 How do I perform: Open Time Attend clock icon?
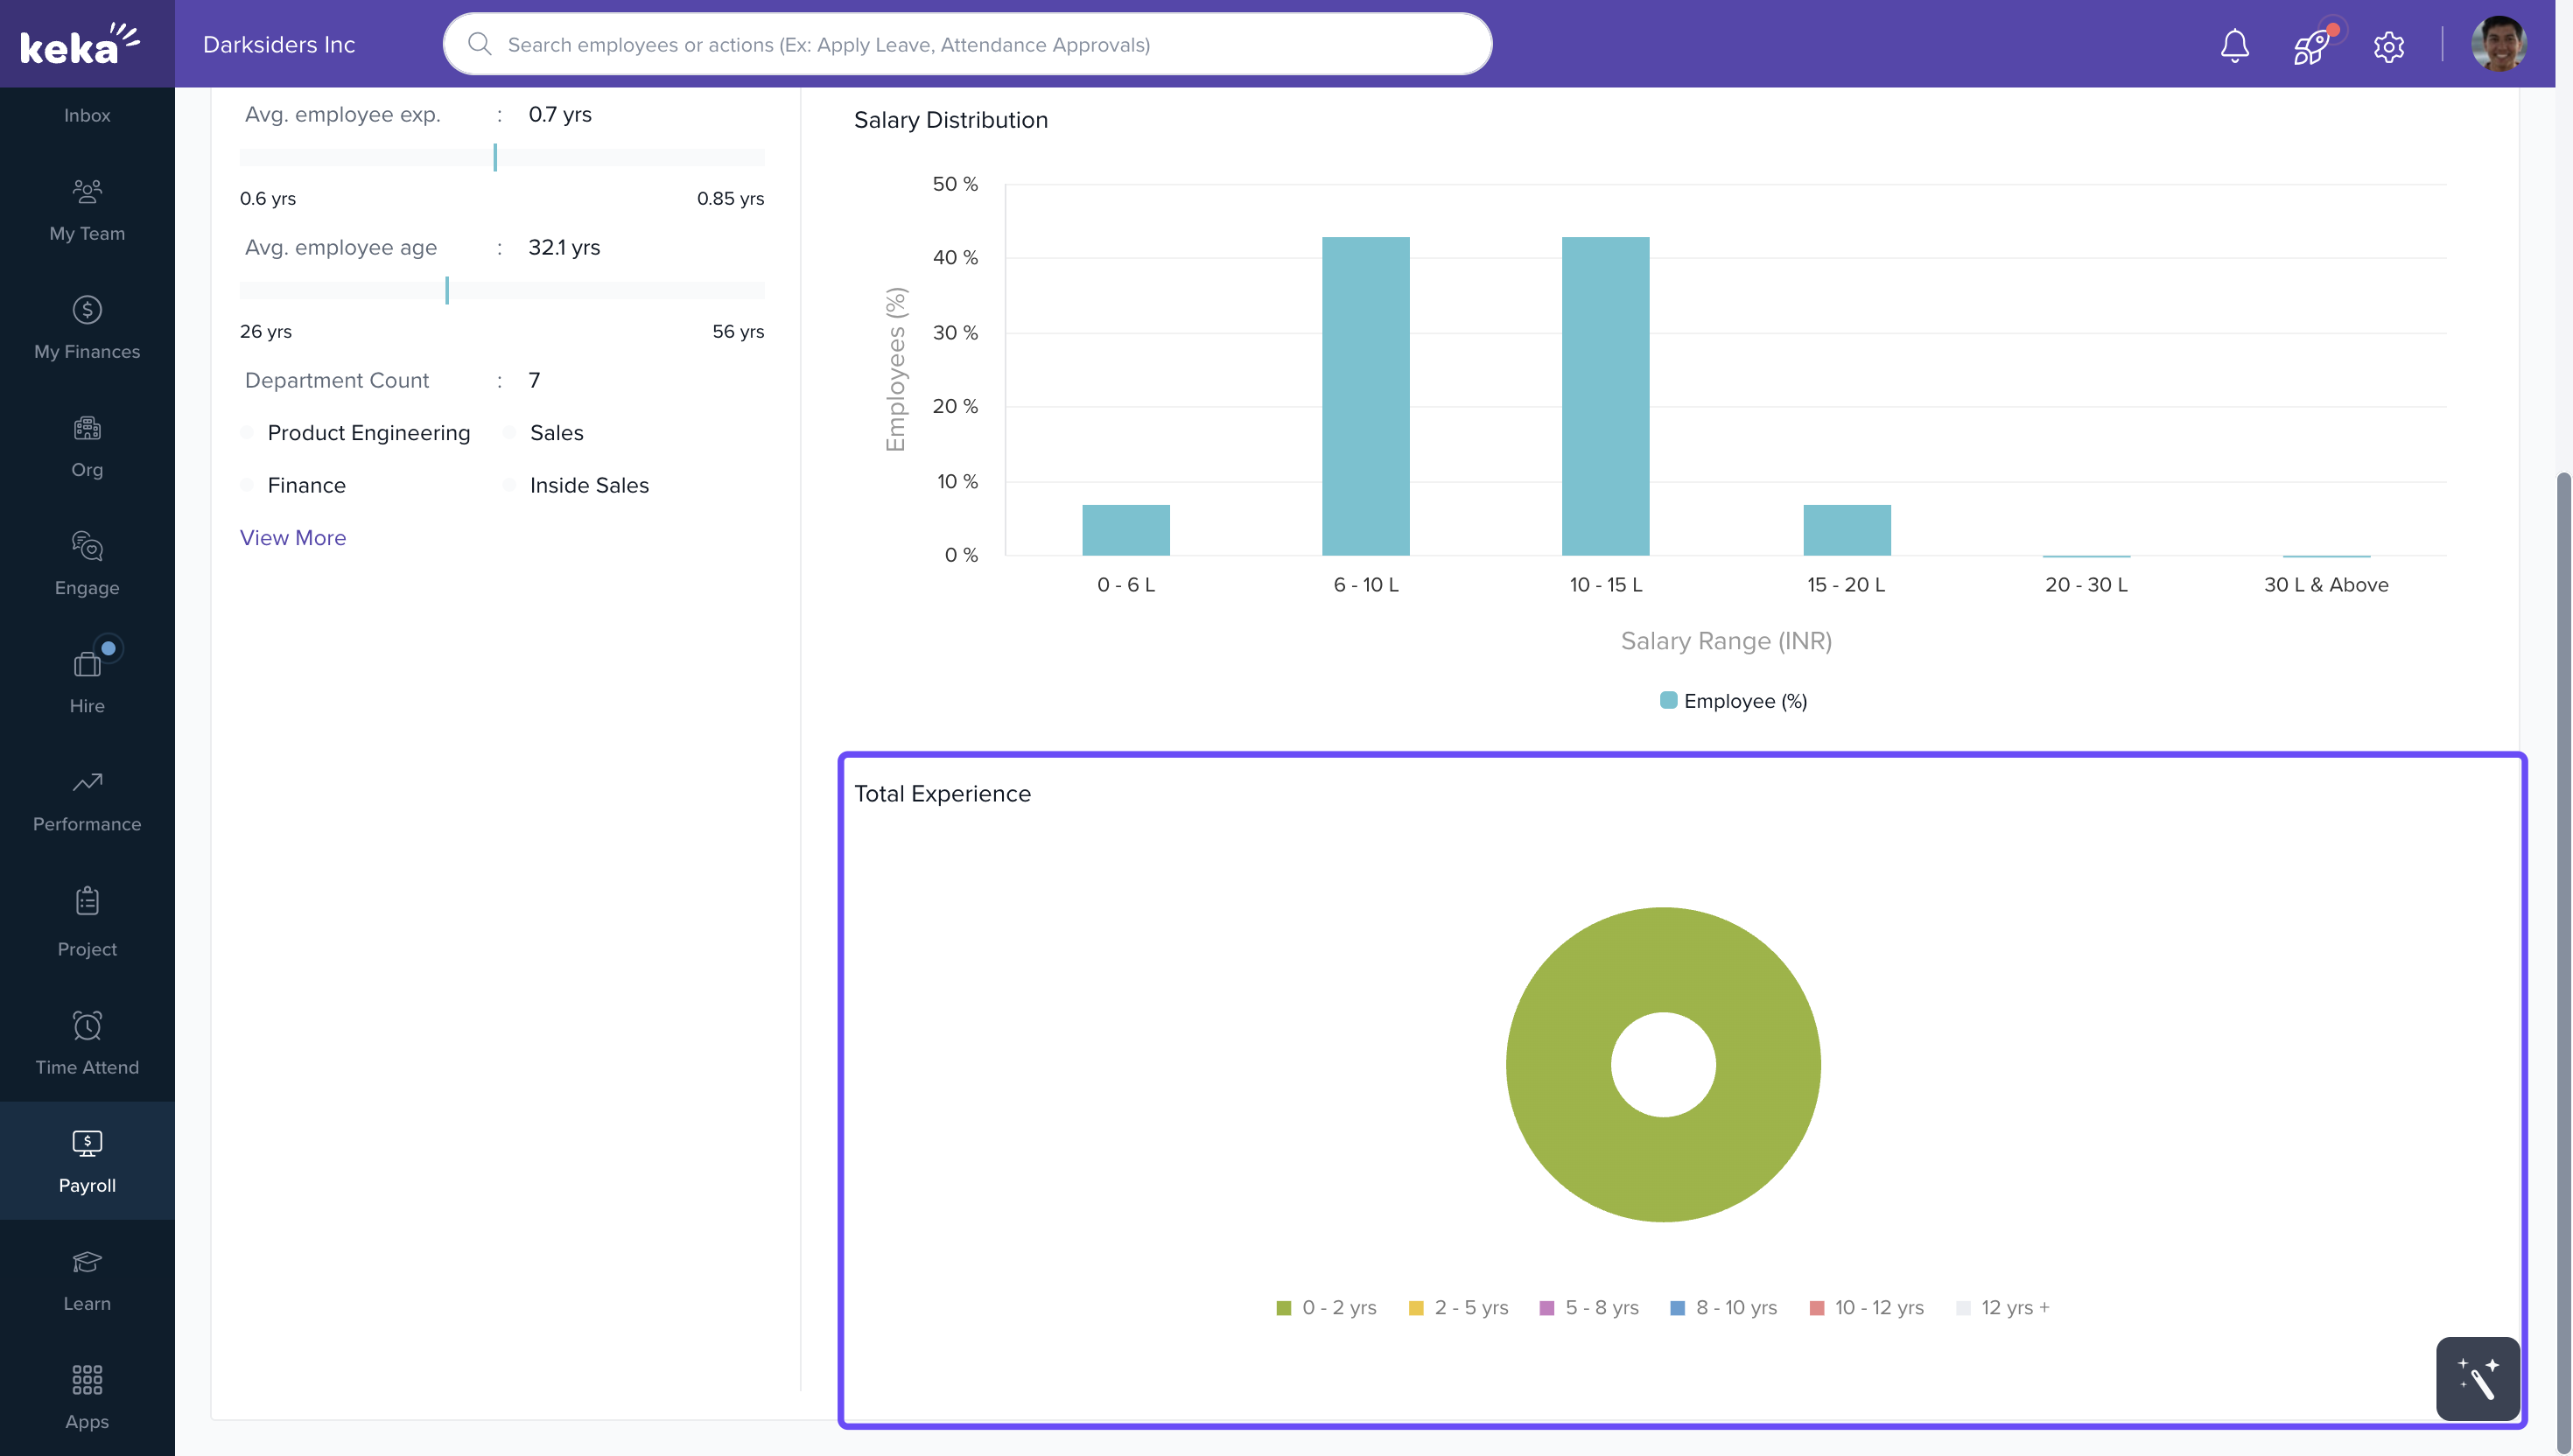coord(87,1043)
